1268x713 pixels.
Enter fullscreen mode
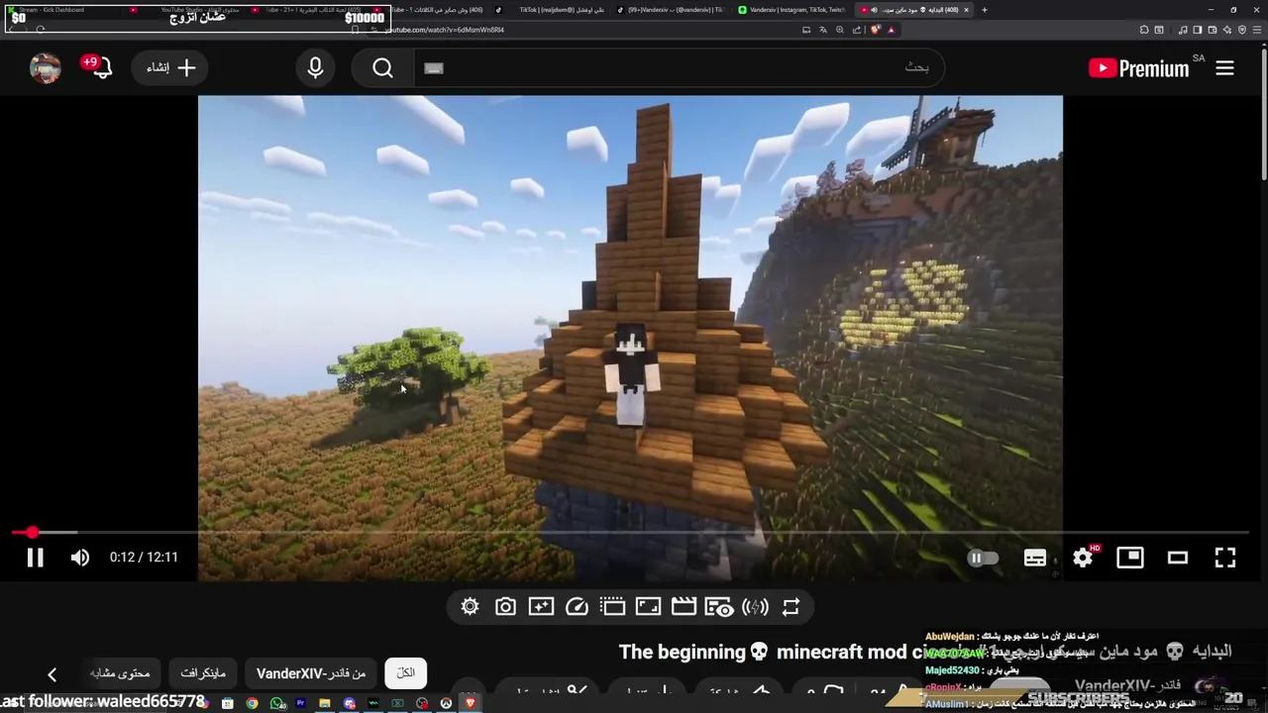point(1225,558)
